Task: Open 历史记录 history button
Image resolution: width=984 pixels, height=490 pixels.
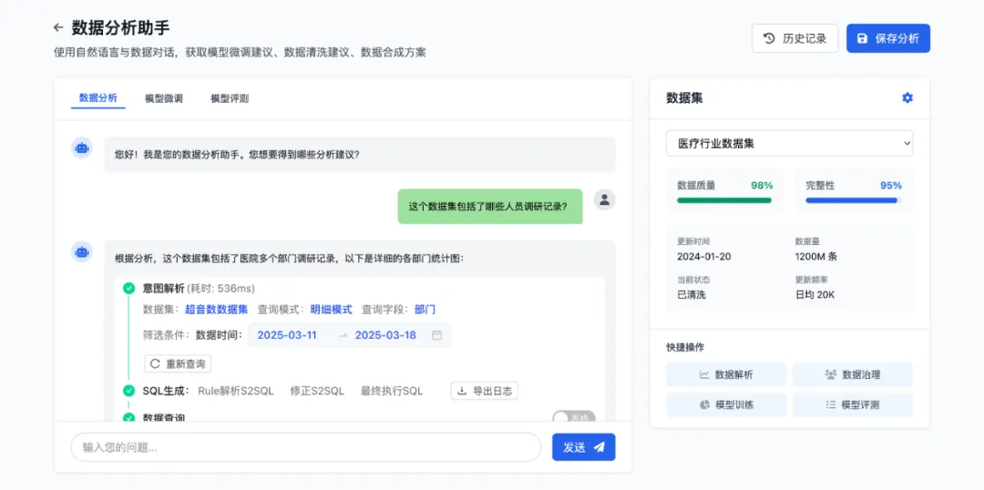Action: 795,38
